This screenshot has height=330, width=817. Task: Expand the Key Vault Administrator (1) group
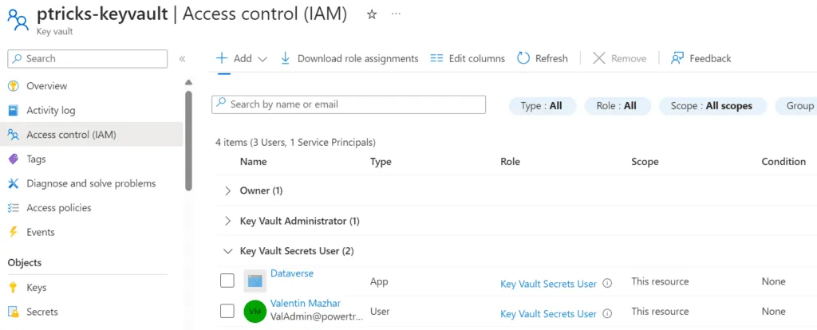click(227, 222)
